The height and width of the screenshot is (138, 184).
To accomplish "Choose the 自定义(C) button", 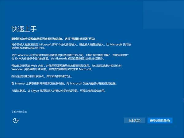I will [135, 121].
